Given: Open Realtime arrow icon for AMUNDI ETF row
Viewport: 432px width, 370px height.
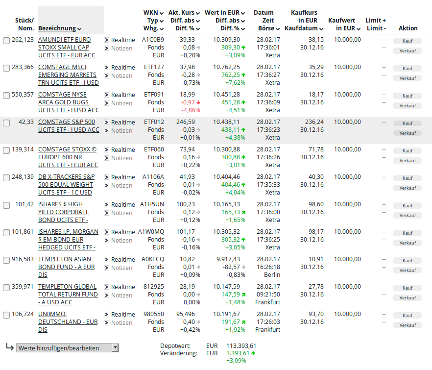Looking at the screenshot, I should (x=106, y=40).
